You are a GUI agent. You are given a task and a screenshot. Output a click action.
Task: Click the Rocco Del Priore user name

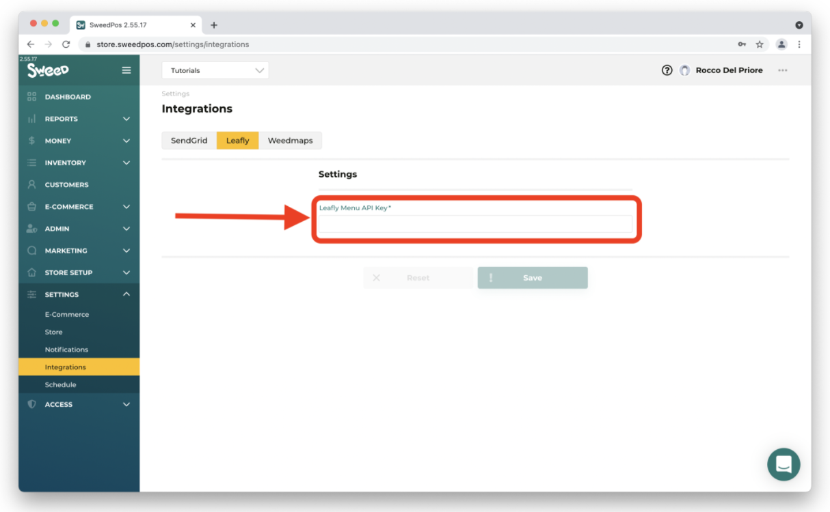(729, 70)
